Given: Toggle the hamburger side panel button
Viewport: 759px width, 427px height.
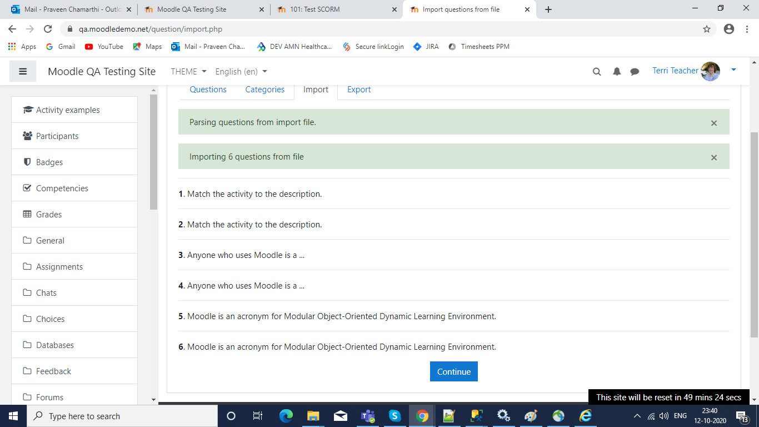Looking at the screenshot, I should 23,71.
